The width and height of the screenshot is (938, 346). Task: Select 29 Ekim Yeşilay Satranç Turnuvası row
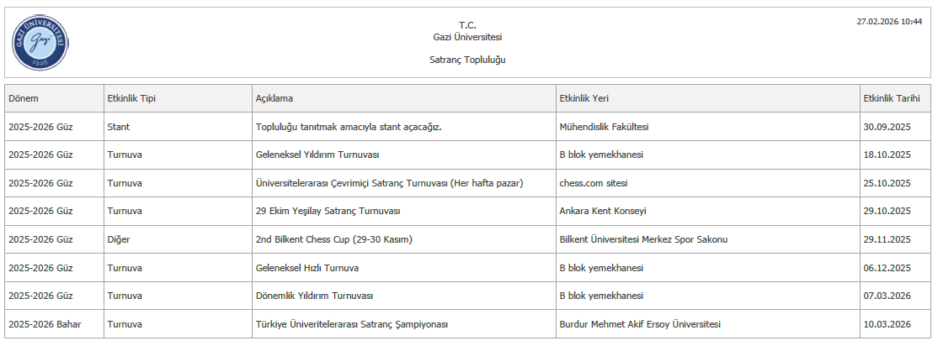[328, 212]
